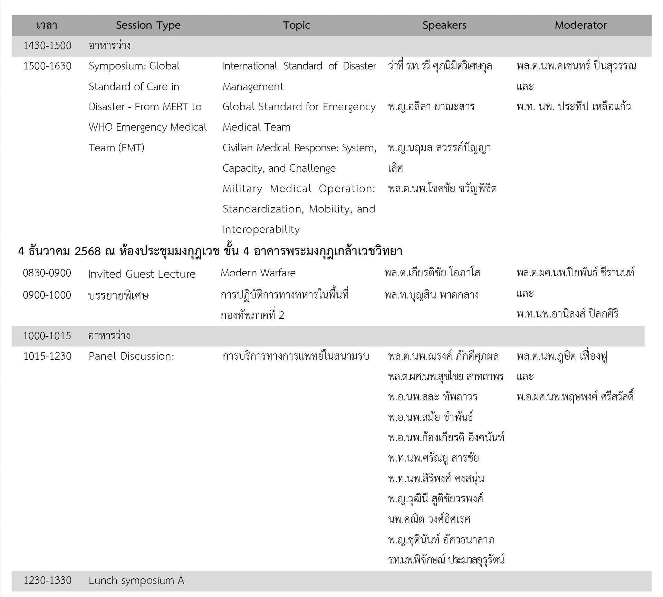
Task: Click the text "Team (EMT)"
Action: click(116, 148)
